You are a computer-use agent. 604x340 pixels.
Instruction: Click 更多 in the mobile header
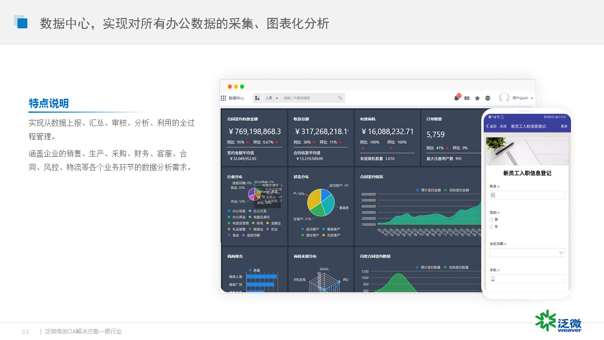click(x=564, y=127)
